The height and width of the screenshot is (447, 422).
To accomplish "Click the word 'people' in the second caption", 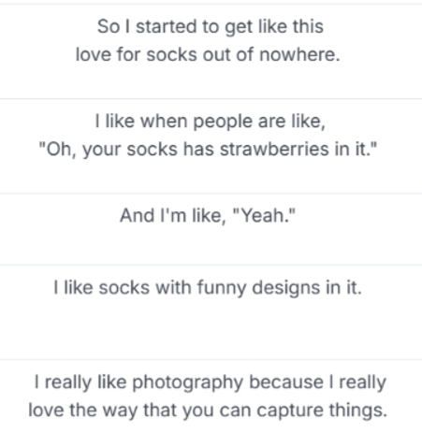I will [x=223, y=122].
